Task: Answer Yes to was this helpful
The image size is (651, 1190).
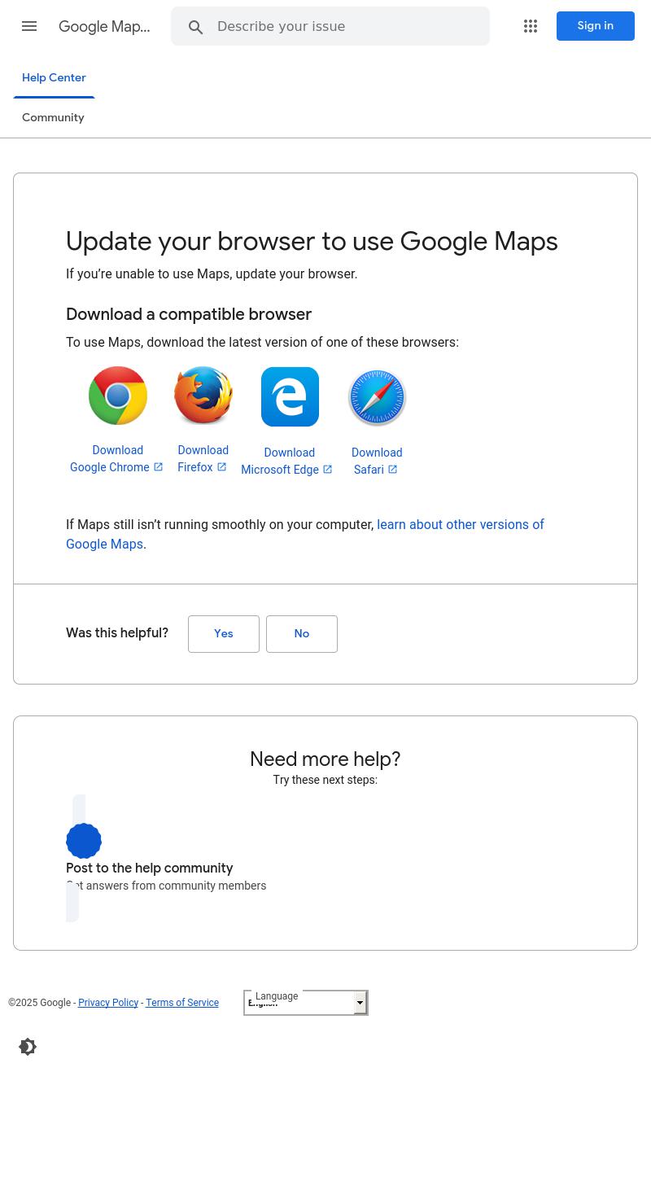Action: pyautogui.click(x=224, y=634)
